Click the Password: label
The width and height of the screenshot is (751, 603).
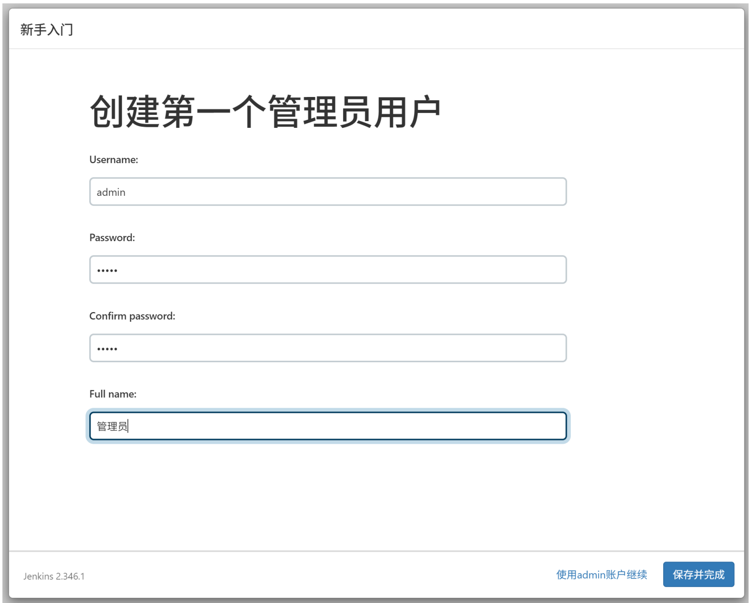pyautogui.click(x=112, y=238)
